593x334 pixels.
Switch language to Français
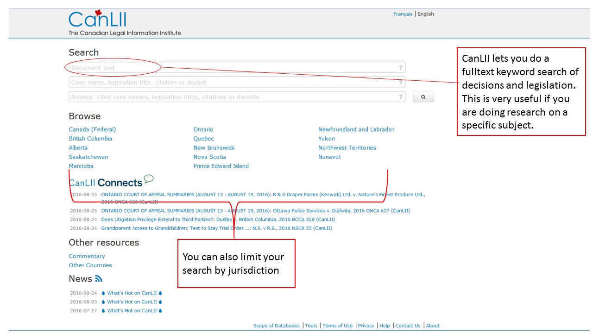[403, 14]
